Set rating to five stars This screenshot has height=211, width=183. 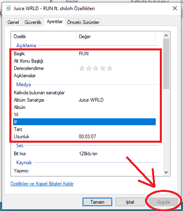coord(109,68)
